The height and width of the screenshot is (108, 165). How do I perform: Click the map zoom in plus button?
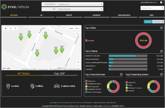(78, 62)
